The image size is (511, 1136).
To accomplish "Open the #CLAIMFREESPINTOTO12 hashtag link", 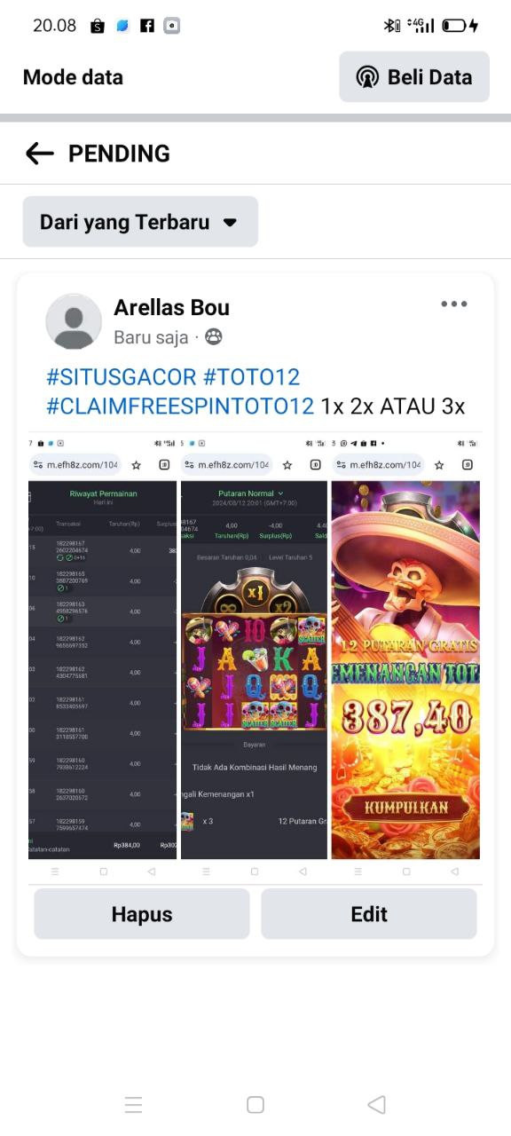I will [x=180, y=406].
